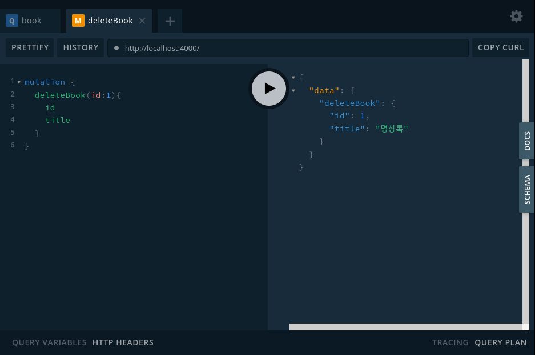Click the "deleteBook" key in response

(x=350, y=103)
